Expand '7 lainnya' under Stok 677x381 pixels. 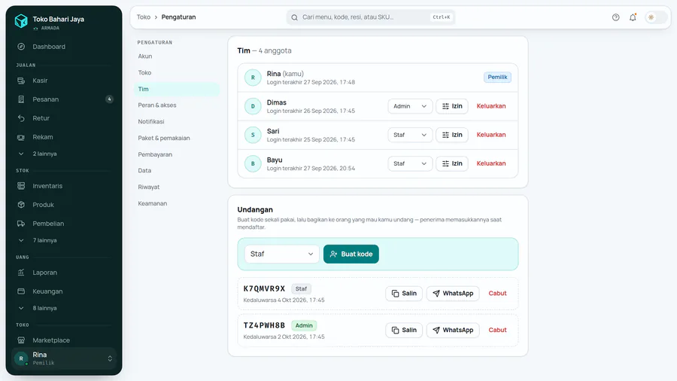(x=64, y=240)
